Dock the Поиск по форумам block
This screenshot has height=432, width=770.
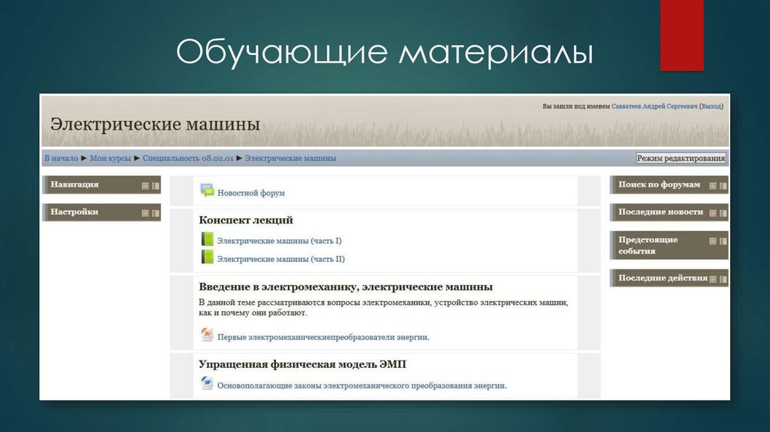723,186
